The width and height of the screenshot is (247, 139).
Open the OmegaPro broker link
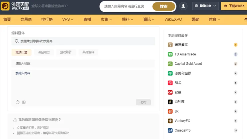(x=182, y=130)
